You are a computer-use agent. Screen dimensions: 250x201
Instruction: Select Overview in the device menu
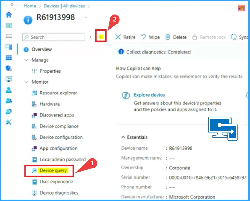(x=41, y=50)
